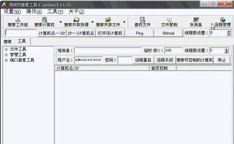Click the 远程重启 button
234x144 pixels.
[143, 60]
